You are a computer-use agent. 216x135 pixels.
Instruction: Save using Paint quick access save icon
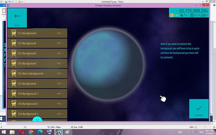[x=6, y=2]
